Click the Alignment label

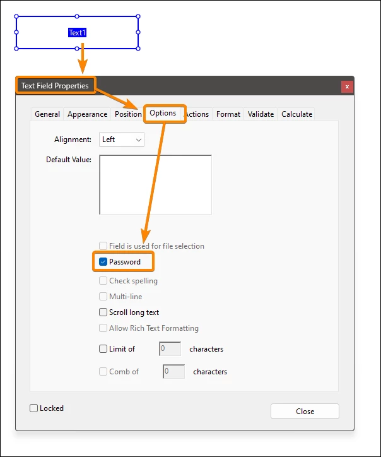[x=73, y=139]
